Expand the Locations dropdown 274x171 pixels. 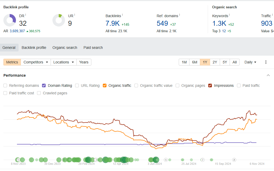64,62
